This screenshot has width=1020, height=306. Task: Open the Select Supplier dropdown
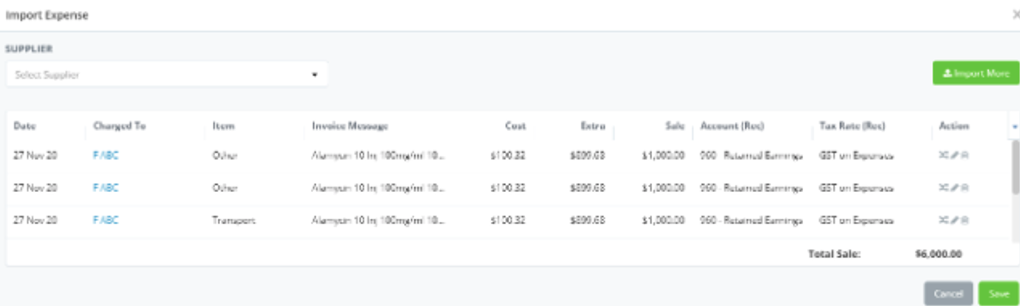pyautogui.click(x=167, y=75)
